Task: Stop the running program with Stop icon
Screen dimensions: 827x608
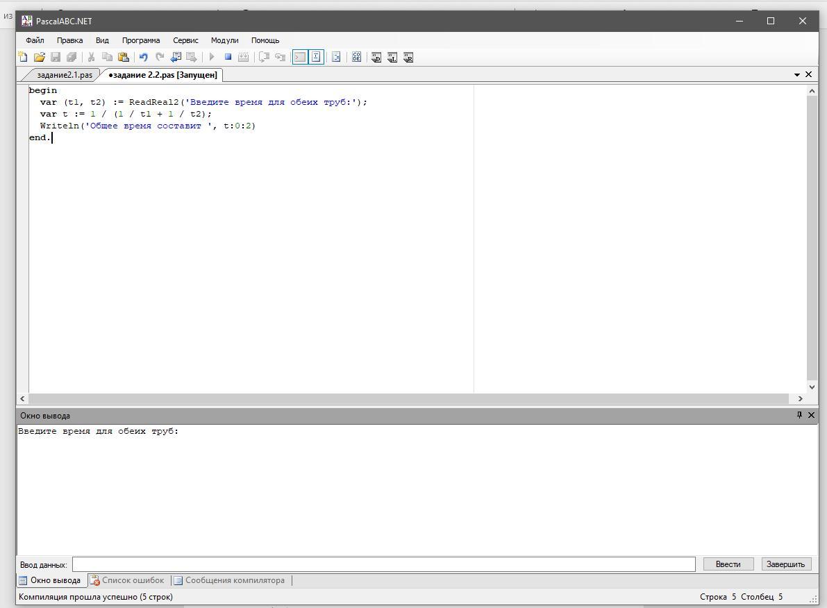Action: click(228, 58)
